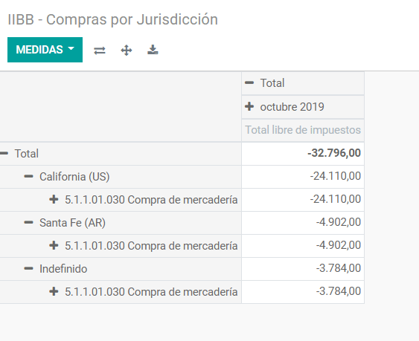Expand all pivot rows with arrows icon
The width and height of the screenshot is (419, 341).
pos(126,51)
